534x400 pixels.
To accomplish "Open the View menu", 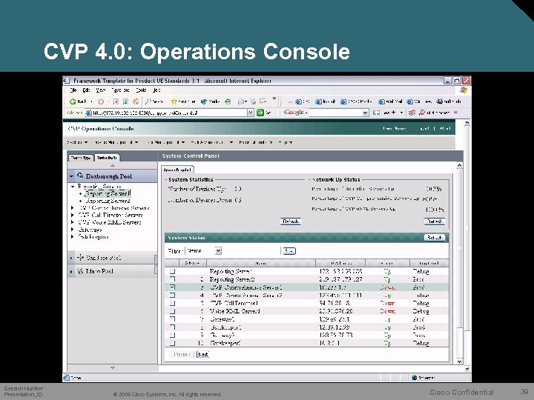I will (x=100, y=90).
